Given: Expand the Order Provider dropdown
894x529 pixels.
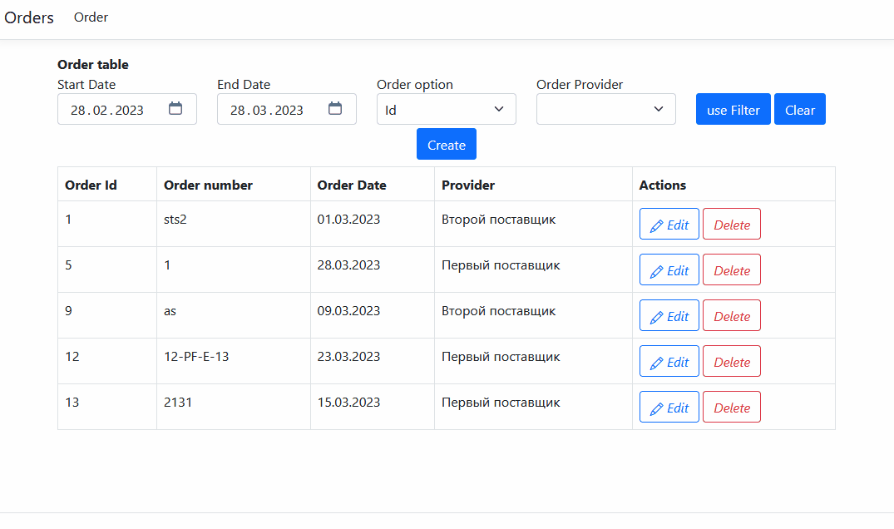Looking at the screenshot, I should [x=605, y=108].
